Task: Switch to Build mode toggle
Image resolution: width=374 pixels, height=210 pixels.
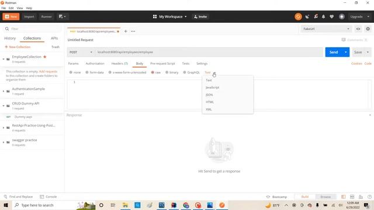Action: point(305,197)
